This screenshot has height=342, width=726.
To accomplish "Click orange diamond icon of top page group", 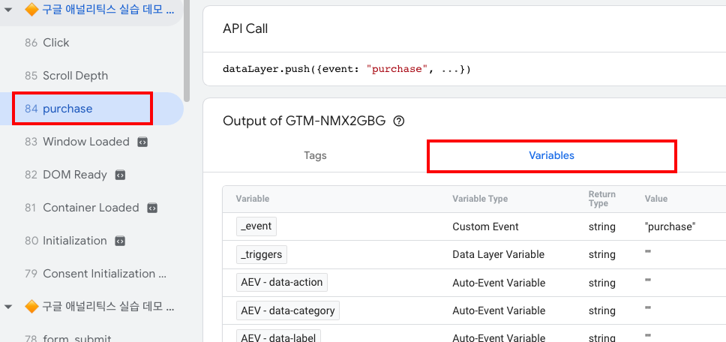I will coord(31,10).
